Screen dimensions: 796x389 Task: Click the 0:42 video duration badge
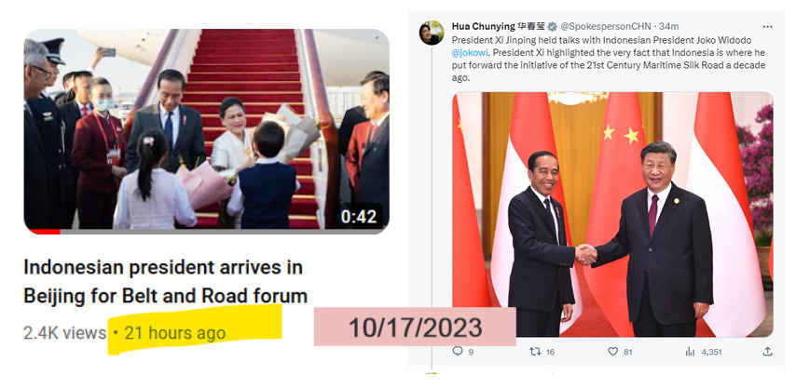tap(359, 217)
